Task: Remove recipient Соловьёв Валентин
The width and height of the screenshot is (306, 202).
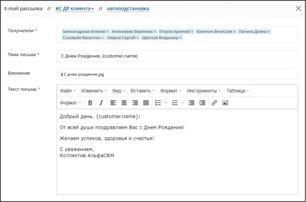Action: tap(103, 38)
